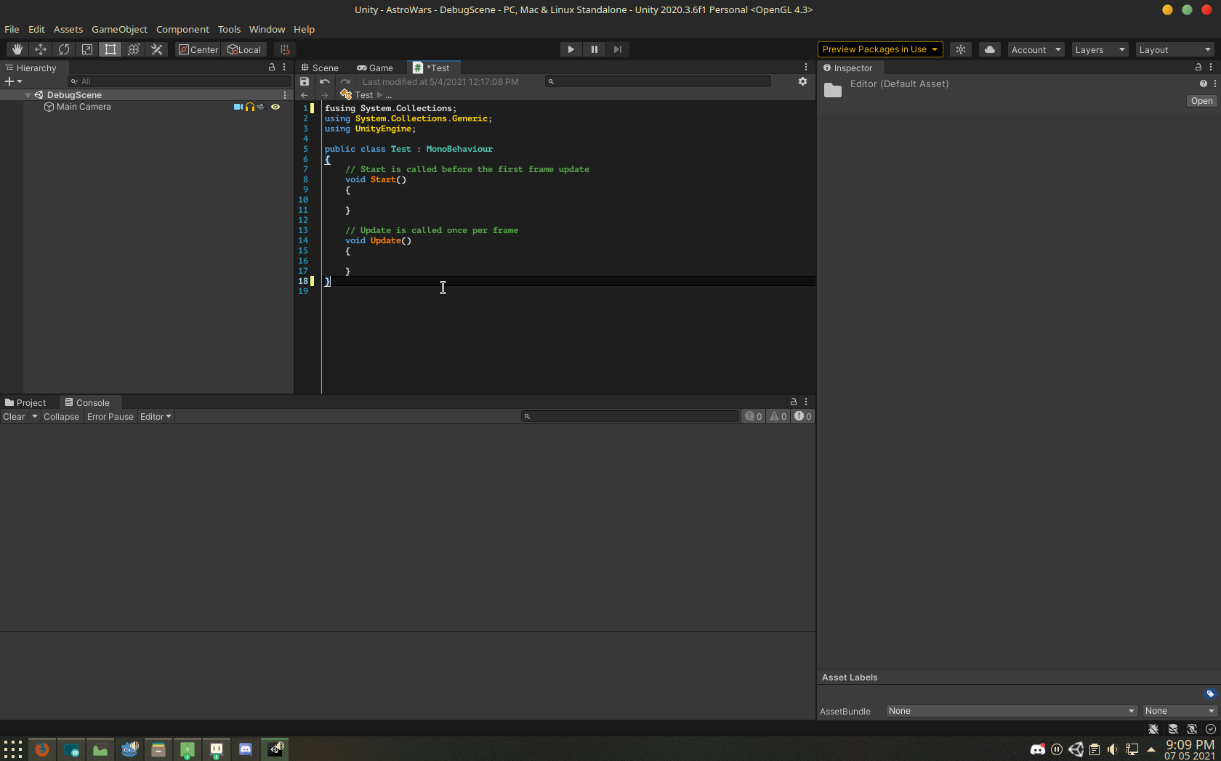Toggle Main Camera scene visibility eye icon
The height and width of the screenshot is (761, 1221).
[275, 107]
